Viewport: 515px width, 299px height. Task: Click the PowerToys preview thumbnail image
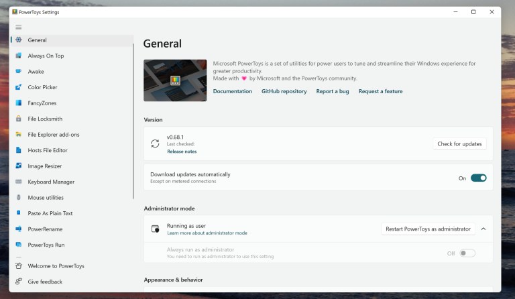tap(175, 80)
